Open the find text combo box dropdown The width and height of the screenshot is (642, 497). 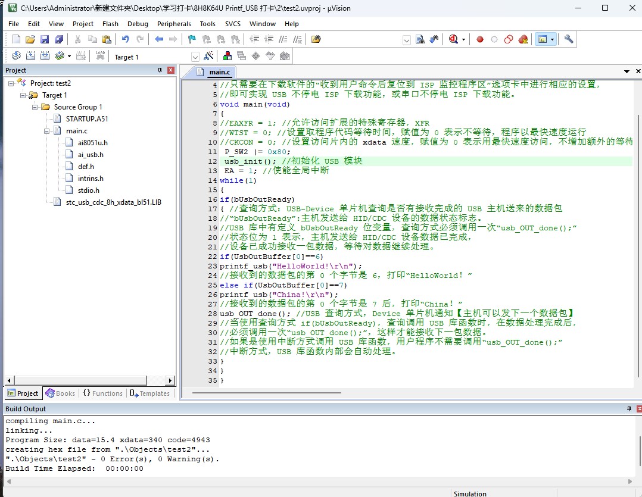[x=407, y=40]
